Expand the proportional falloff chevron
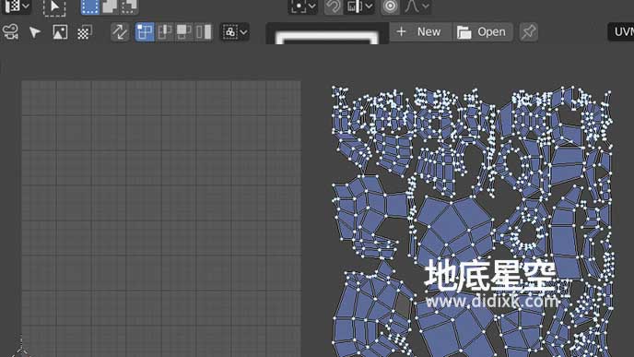The image size is (634, 357). tap(426, 6)
